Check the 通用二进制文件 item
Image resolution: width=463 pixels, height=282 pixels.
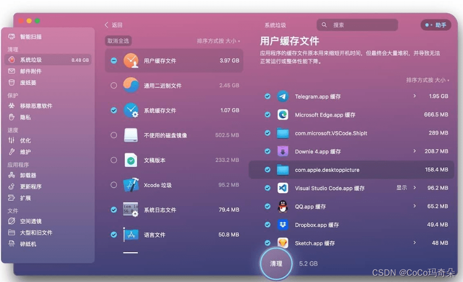(114, 85)
